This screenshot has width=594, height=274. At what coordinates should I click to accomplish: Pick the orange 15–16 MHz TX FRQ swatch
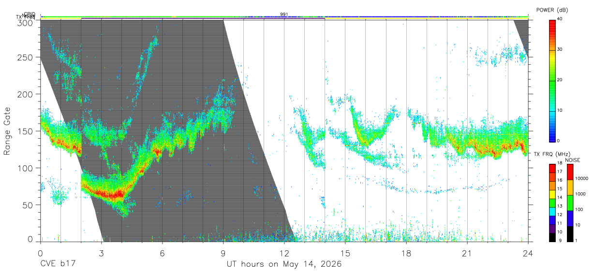552,185
